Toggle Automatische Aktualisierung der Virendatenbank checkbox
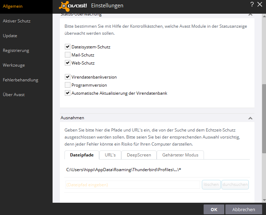The image size is (266, 215). 68,93
